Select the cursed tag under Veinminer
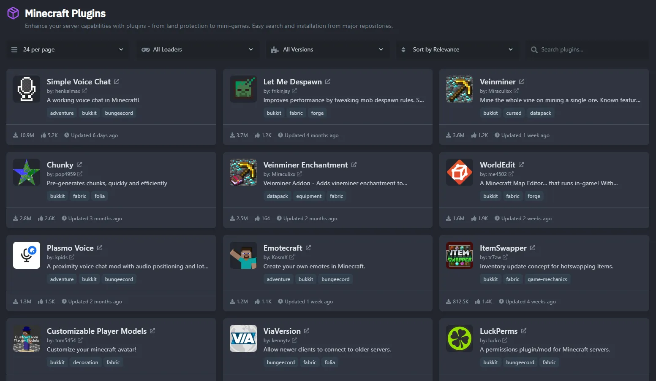656x381 pixels. pyautogui.click(x=514, y=113)
